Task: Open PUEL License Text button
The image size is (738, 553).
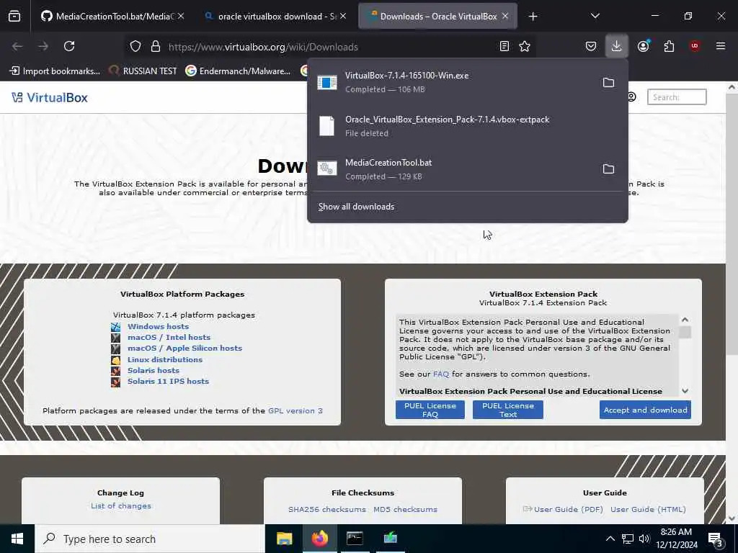Action: [508, 410]
